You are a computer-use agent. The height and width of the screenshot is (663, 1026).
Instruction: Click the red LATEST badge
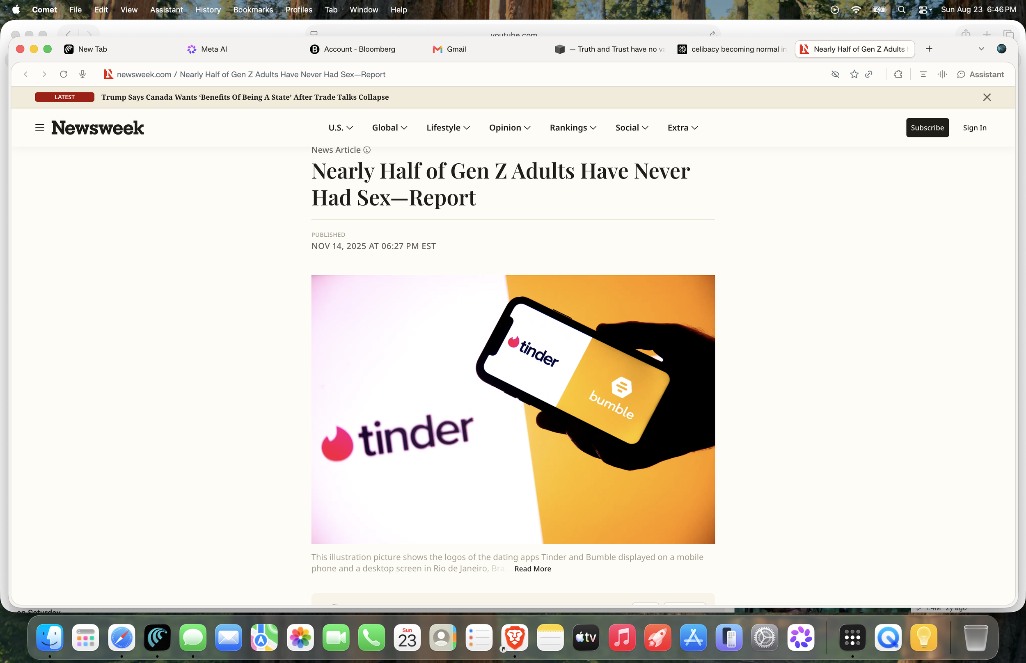[x=64, y=97]
